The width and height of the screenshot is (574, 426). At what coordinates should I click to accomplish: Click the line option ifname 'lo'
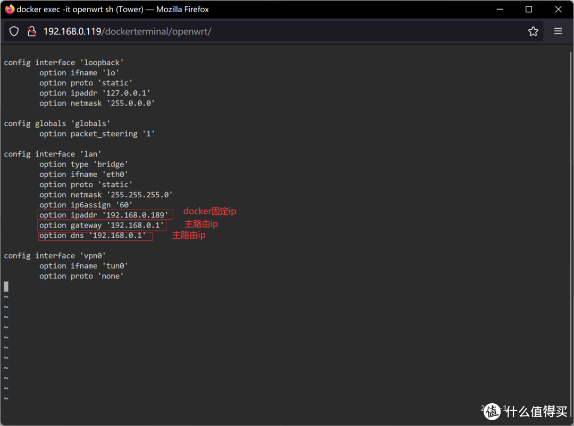pos(79,73)
